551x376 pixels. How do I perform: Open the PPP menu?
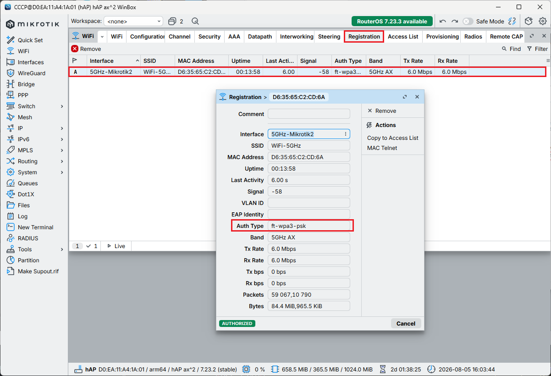[x=23, y=95]
